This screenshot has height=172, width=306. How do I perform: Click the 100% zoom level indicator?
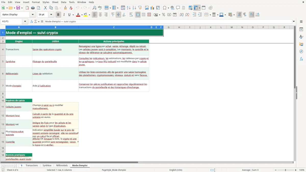point(302,170)
